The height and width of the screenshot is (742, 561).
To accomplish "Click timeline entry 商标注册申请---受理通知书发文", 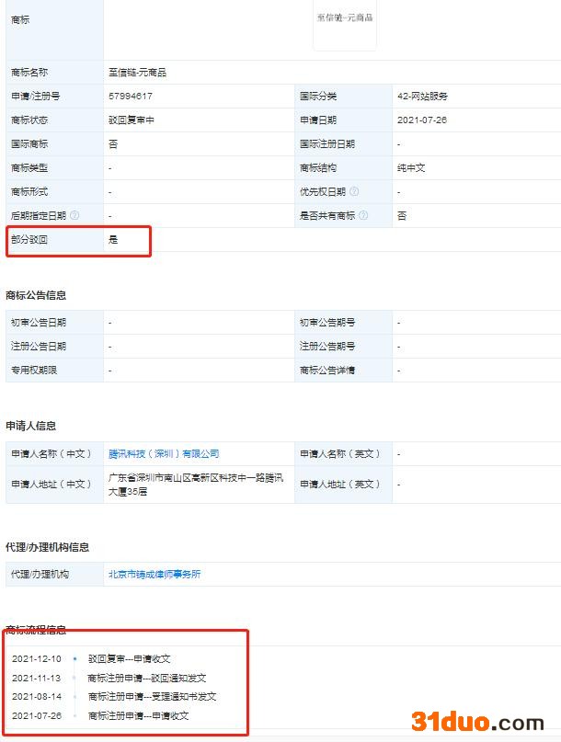I will tap(152, 697).
